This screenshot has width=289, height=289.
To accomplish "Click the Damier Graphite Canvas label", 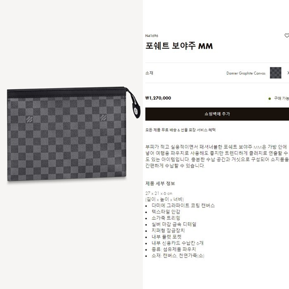I will (246, 73).
